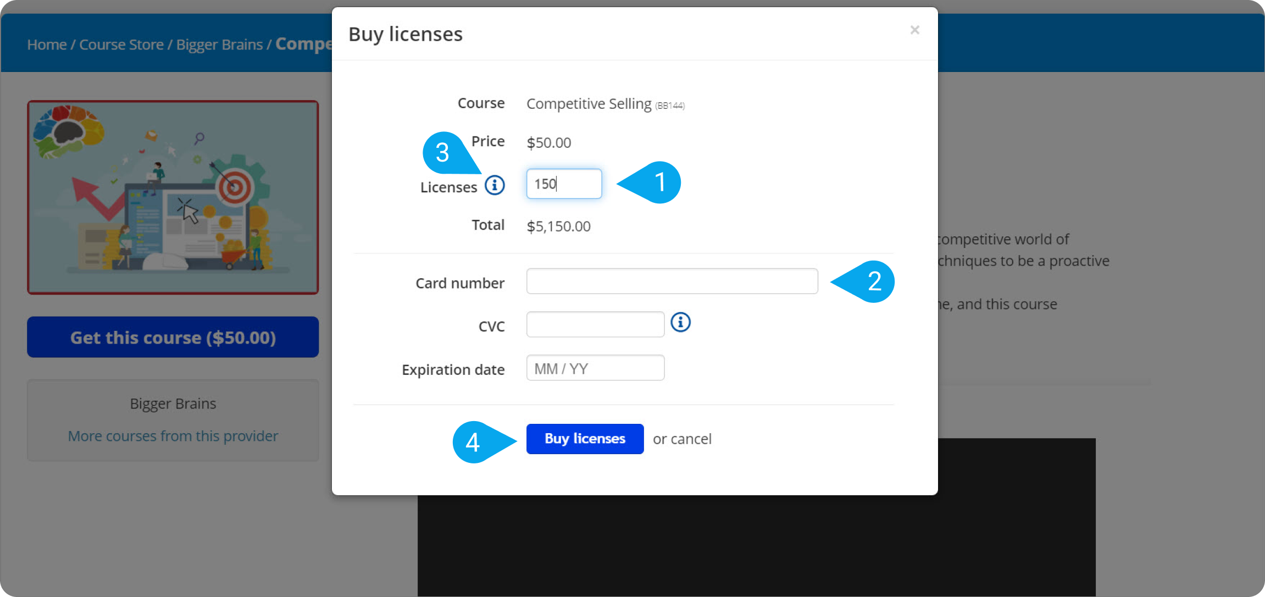Click the Bigger Brains provider name
Screen dimensions: 1265x597
173,403
